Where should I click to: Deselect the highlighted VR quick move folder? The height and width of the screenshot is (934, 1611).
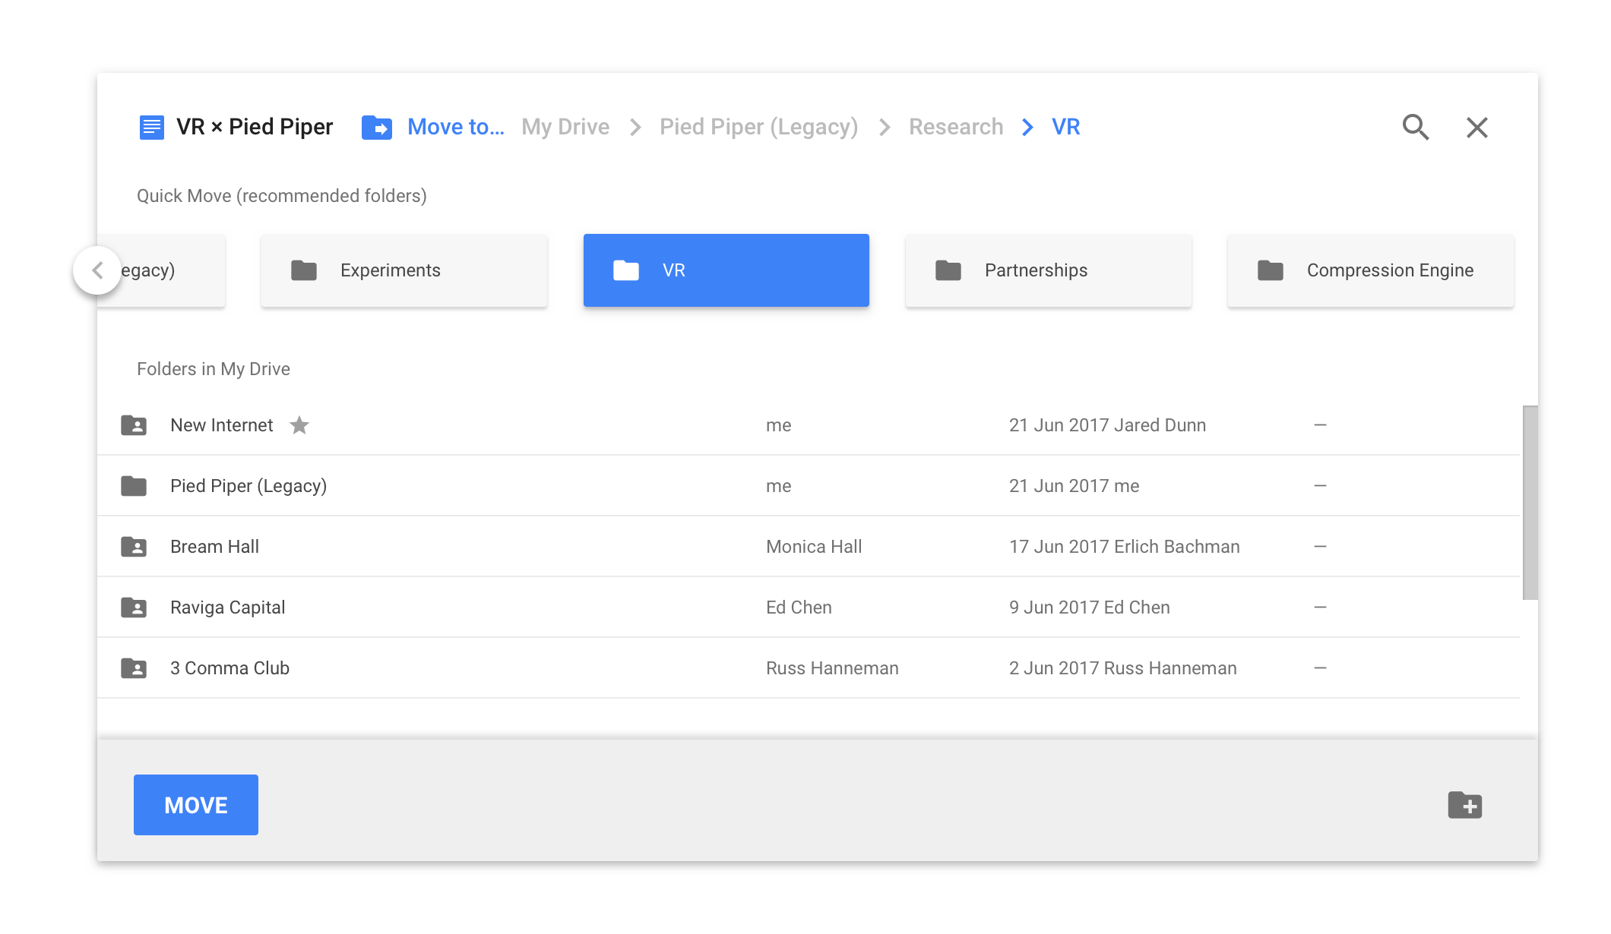click(x=726, y=270)
